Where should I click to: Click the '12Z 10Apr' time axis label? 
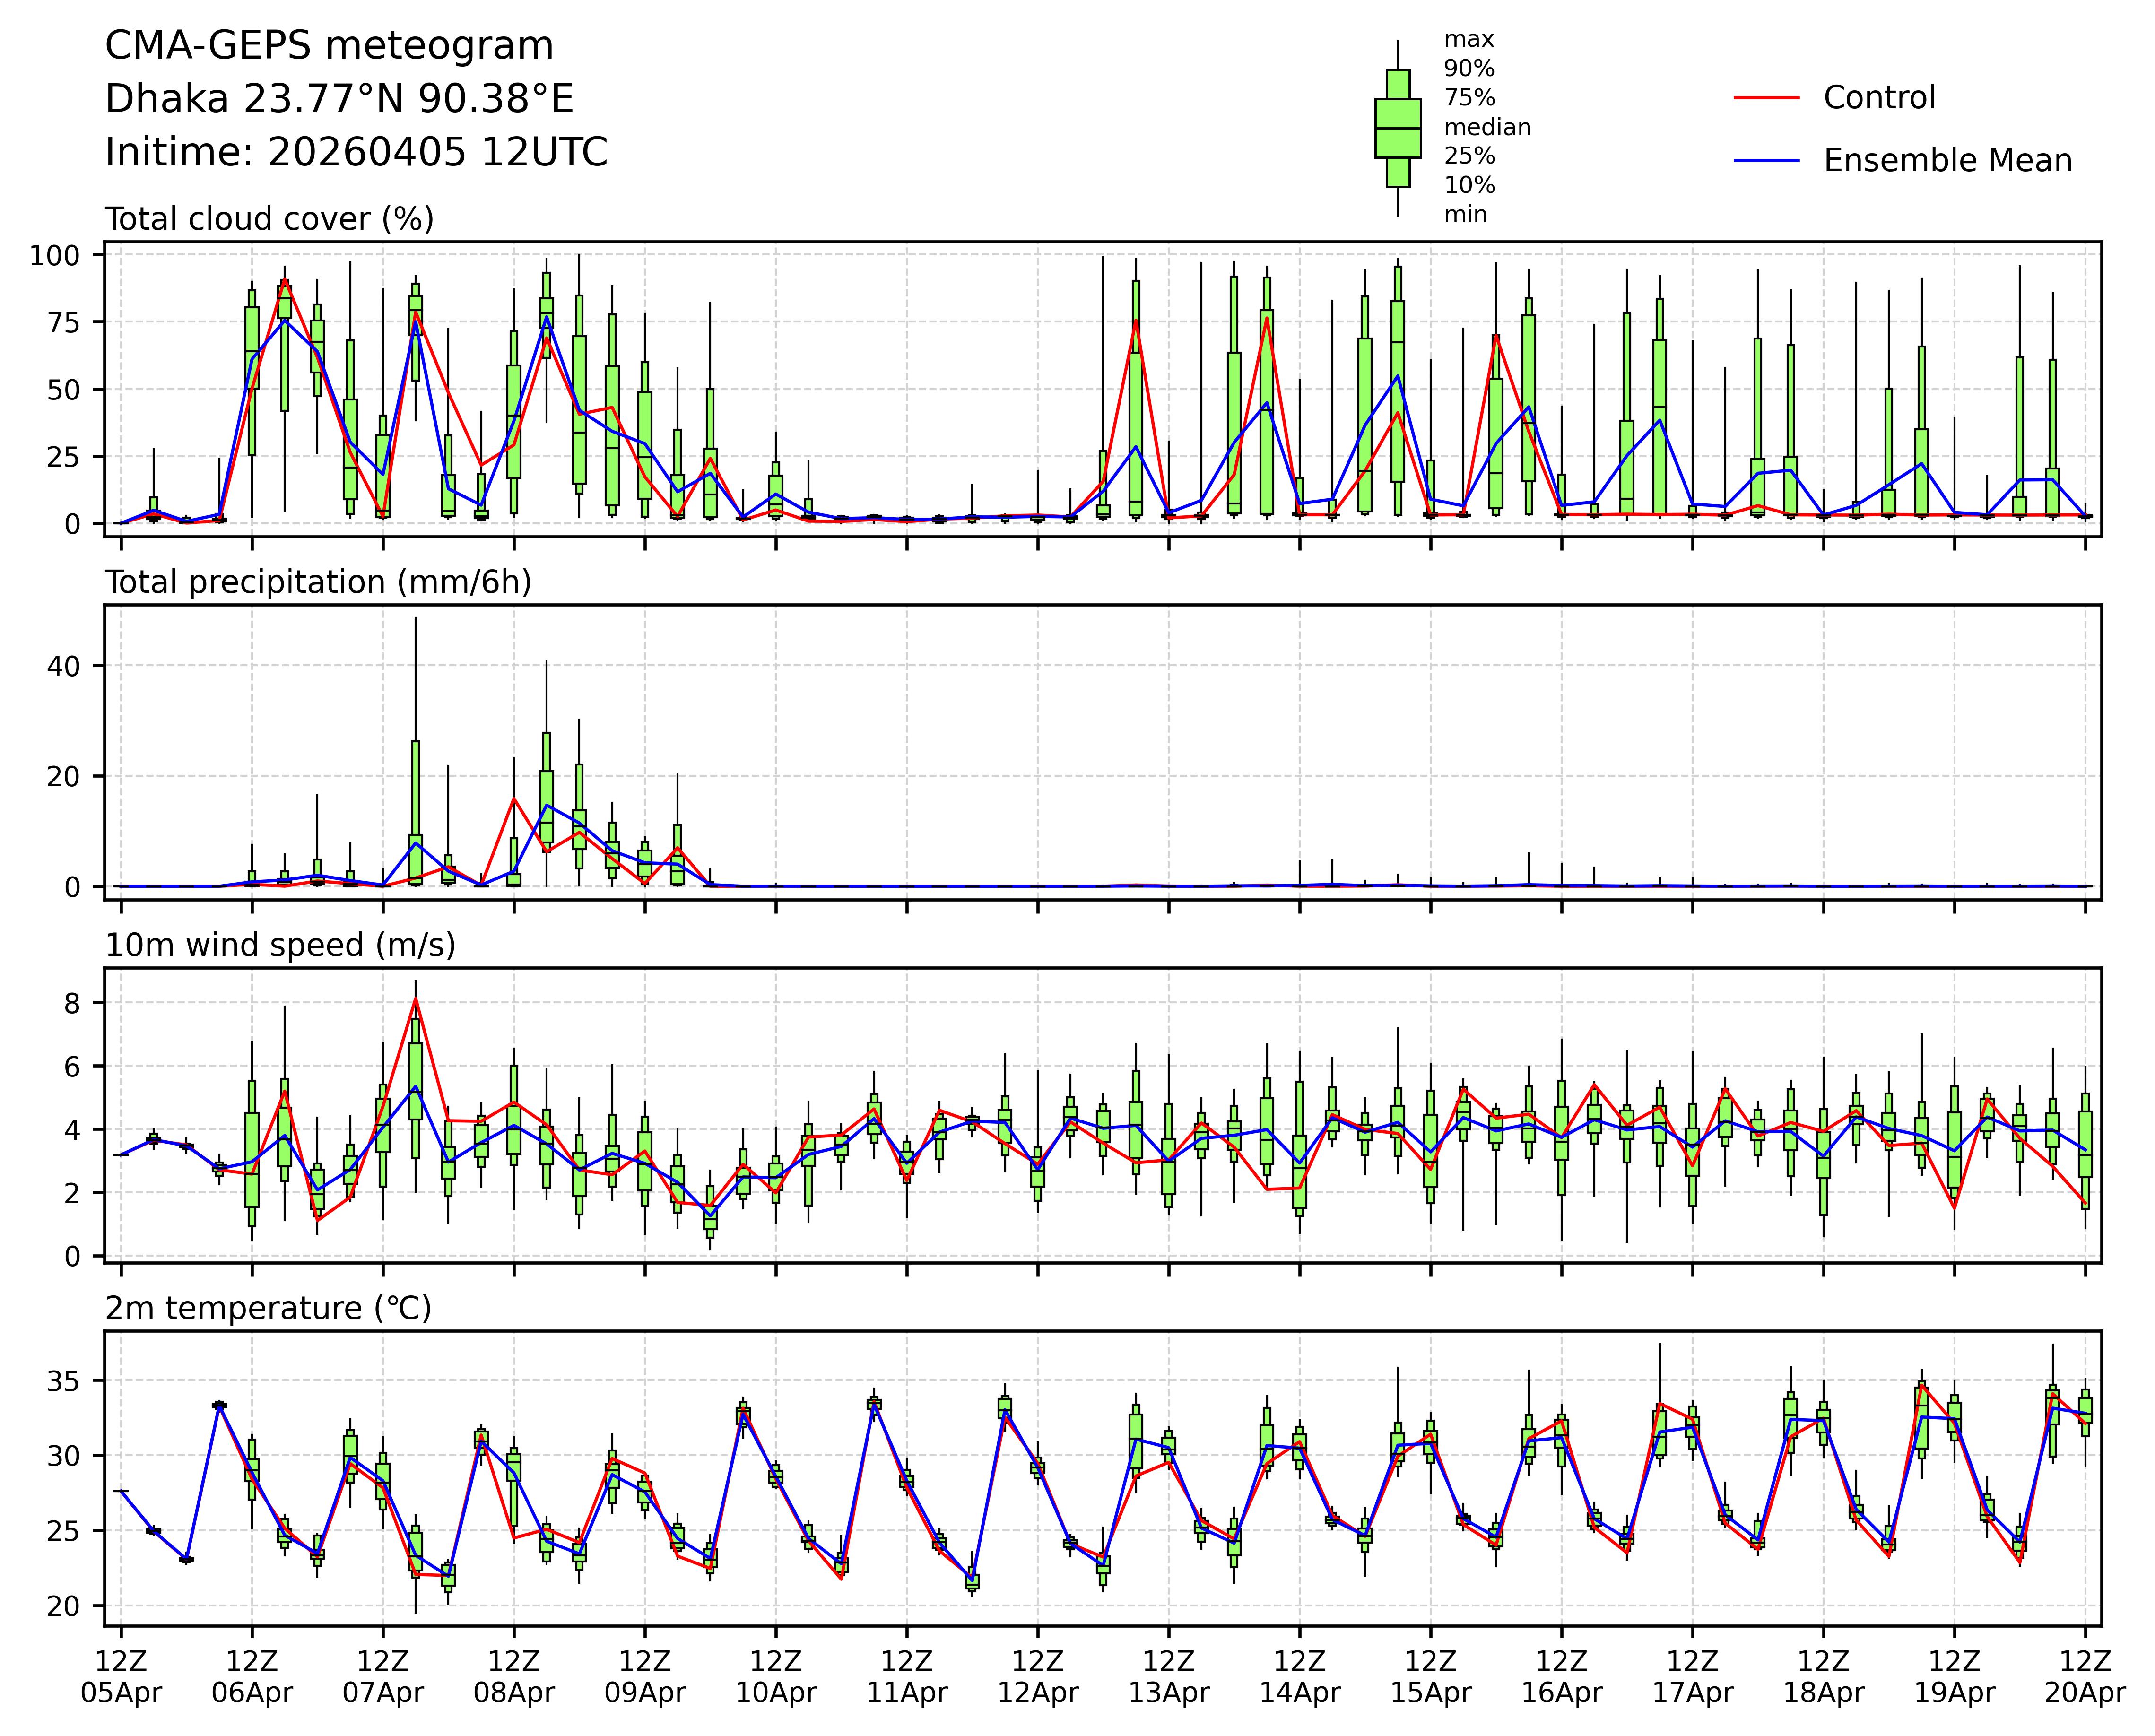(776, 1677)
